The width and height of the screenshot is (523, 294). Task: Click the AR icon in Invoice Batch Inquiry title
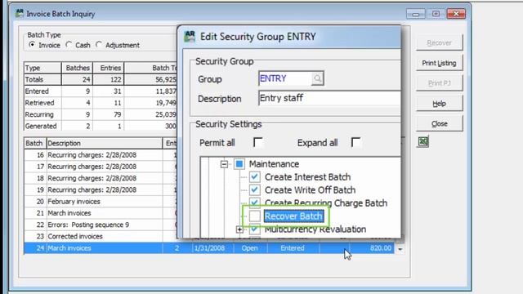[x=20, y=13]
